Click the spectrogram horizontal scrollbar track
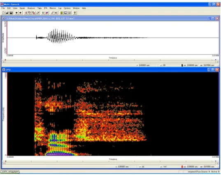221x177 pixels. pos(110,163)
